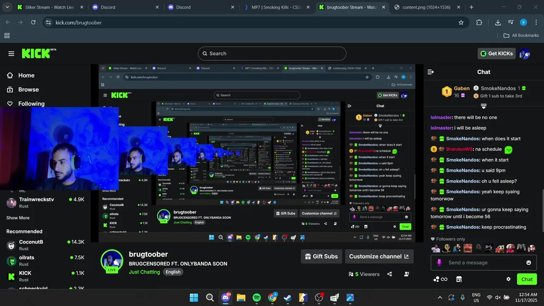Open the user profile avatar menu
The height and width of the screenshot is (306, 544).
pos(524,54)
